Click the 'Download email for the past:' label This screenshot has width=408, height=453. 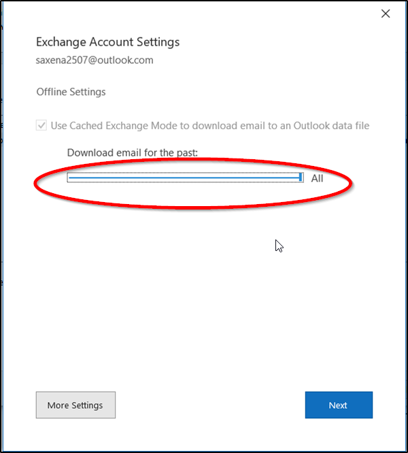click(133, 152)
